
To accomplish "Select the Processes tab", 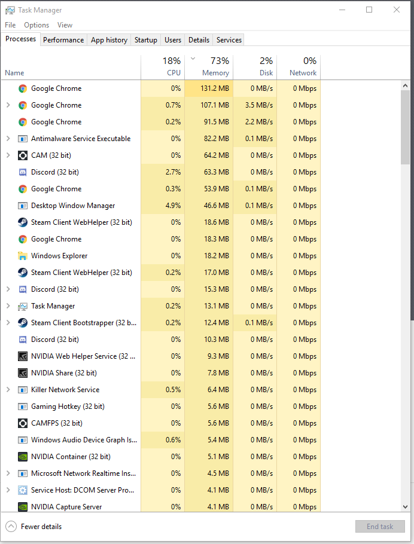I will 20,39.
